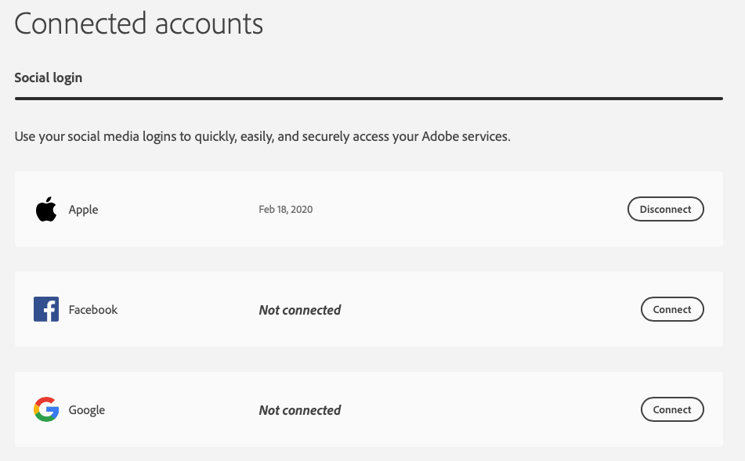Click empty space in the Google row card
The height and width of the screenshot is (461, 745).
pos(486,410)
